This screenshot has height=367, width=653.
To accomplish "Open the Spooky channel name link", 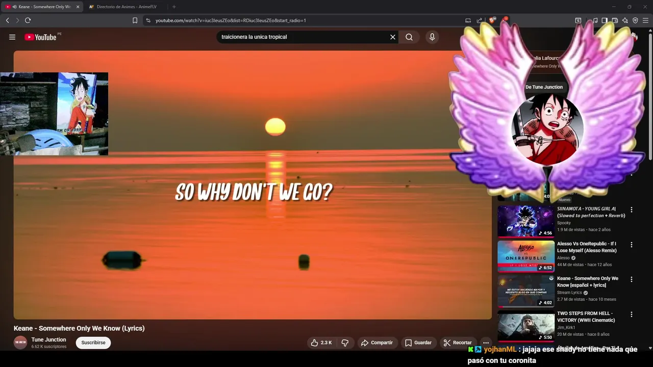I will [564, 223].
